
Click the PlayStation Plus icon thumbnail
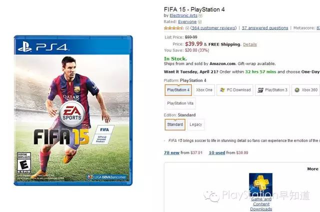(x=260, y=184)
